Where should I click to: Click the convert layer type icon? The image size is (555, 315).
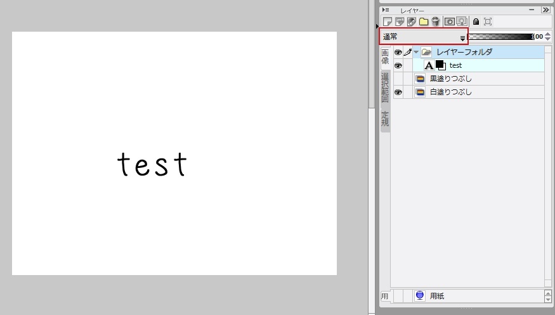coord(411,22)
